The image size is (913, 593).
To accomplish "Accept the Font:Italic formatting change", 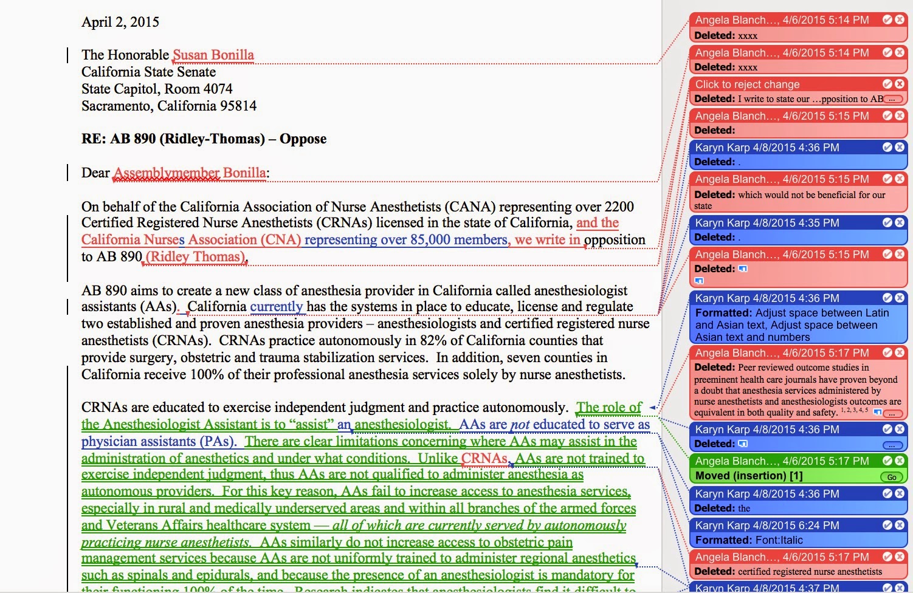I will pos(887,525).
